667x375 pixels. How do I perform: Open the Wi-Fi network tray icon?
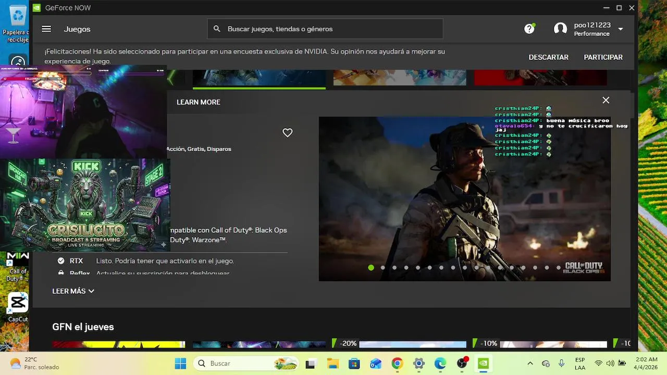click(598, 364)
